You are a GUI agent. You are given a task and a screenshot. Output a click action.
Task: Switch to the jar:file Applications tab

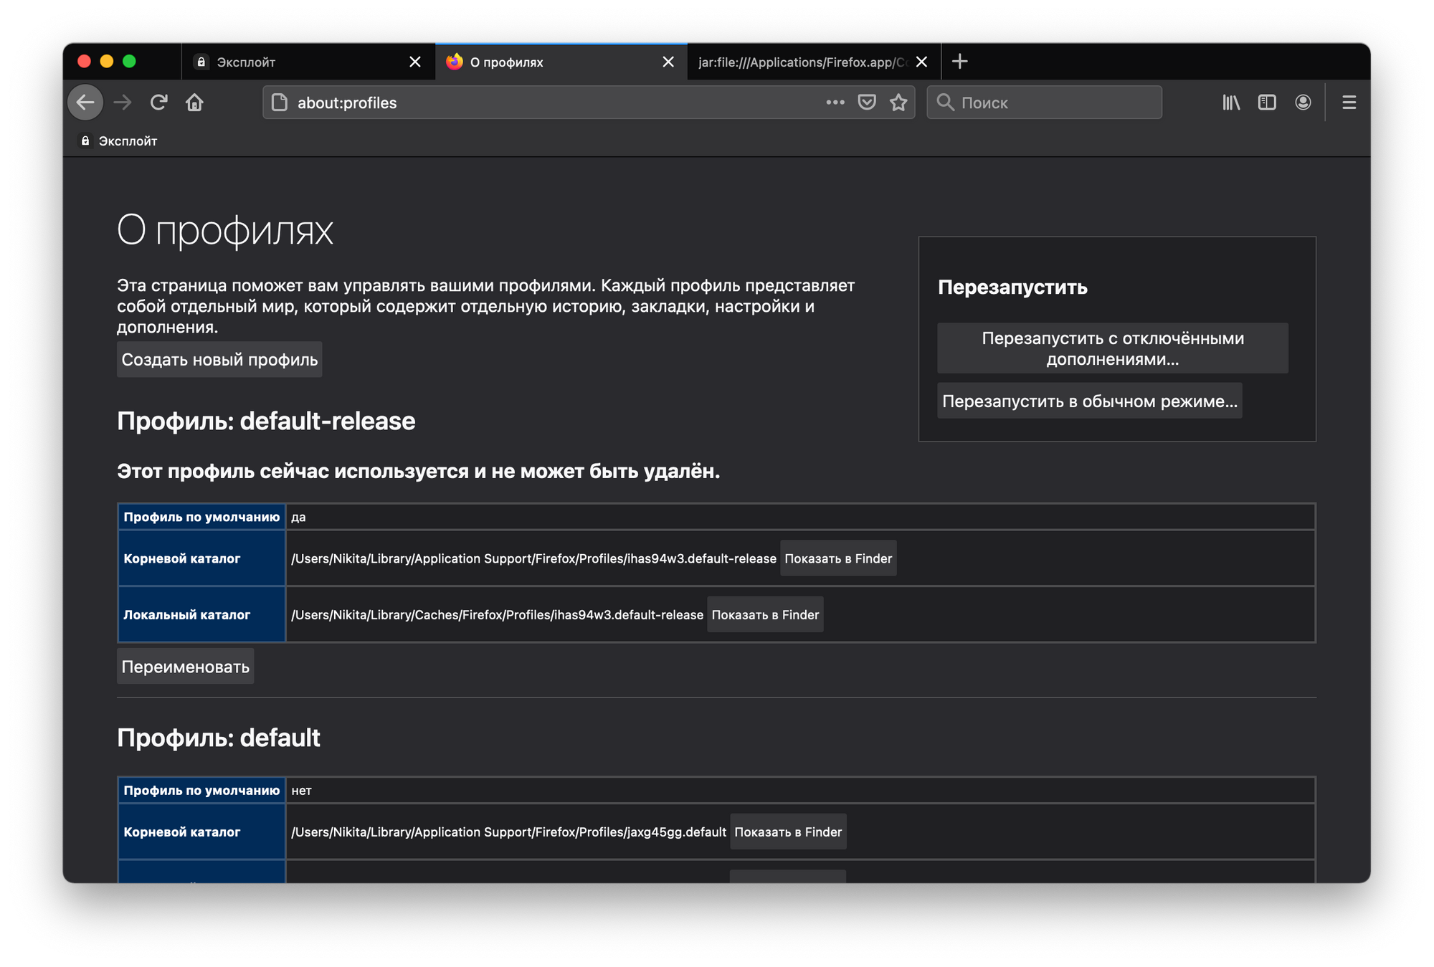point(799,62)
